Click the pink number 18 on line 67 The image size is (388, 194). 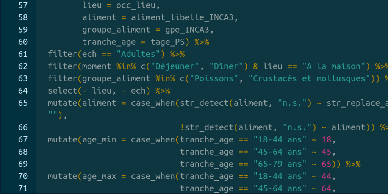tap(326, 140)
